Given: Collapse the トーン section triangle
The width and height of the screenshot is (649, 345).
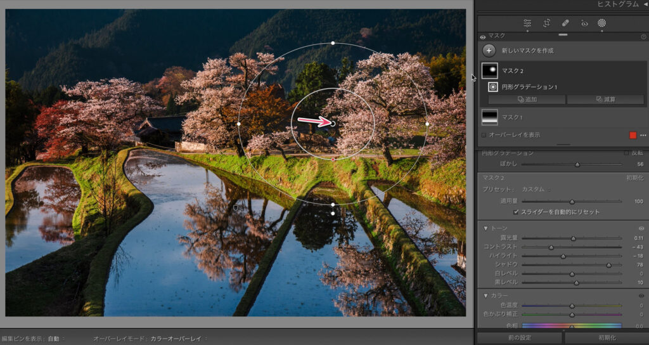Looking at the screenshot, I should 485,228.
